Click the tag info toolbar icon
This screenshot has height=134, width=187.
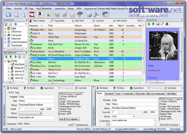[49, 14]
